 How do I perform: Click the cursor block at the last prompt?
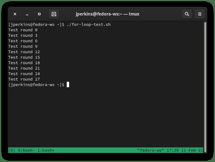(68, 84)
